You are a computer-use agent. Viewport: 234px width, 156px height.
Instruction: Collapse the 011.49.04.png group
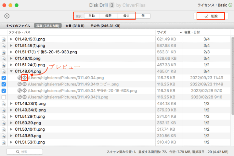tap(11, 71)
